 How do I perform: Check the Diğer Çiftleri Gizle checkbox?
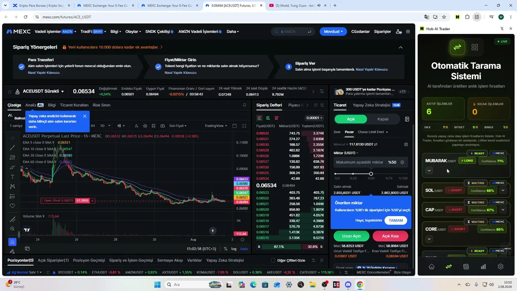click(273, 260)
